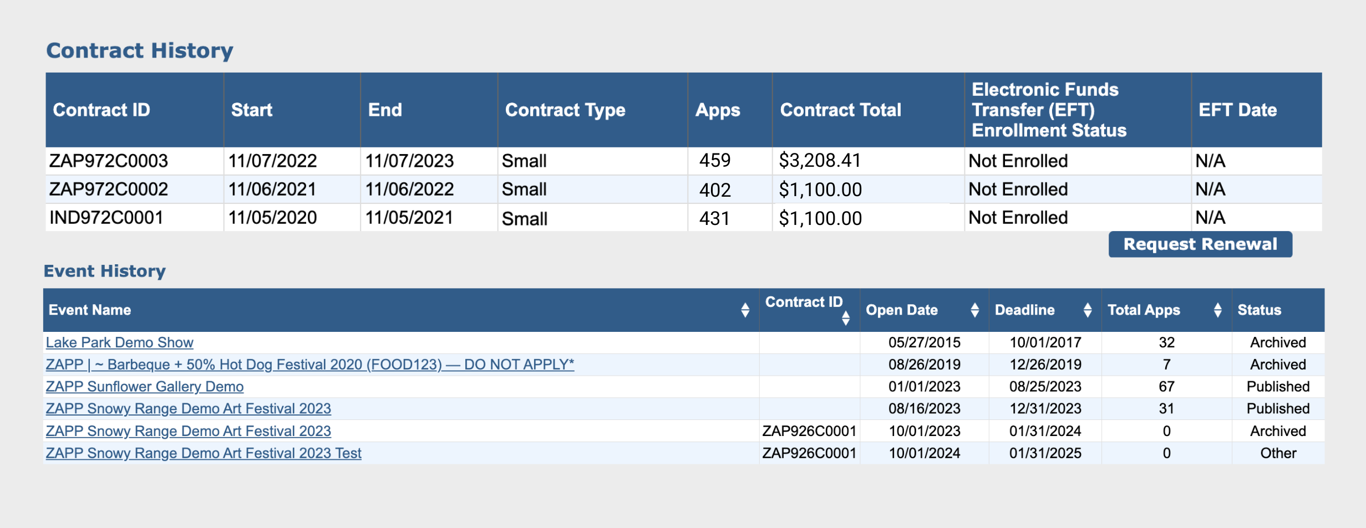Select contract ZAP972C0003 cell
This screenshot has height=528, width=1366.
tap(109, 161)
